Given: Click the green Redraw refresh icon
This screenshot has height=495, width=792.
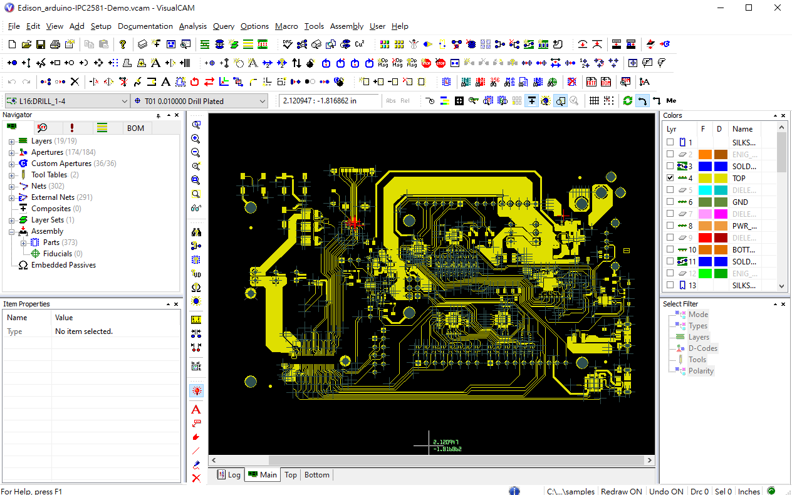Looking at the screenshot, I should [628, 101].
